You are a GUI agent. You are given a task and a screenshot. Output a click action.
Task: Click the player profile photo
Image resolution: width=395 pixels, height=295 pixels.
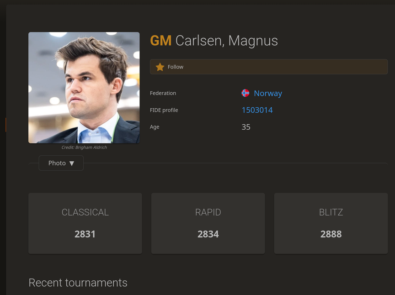[84, 88]
